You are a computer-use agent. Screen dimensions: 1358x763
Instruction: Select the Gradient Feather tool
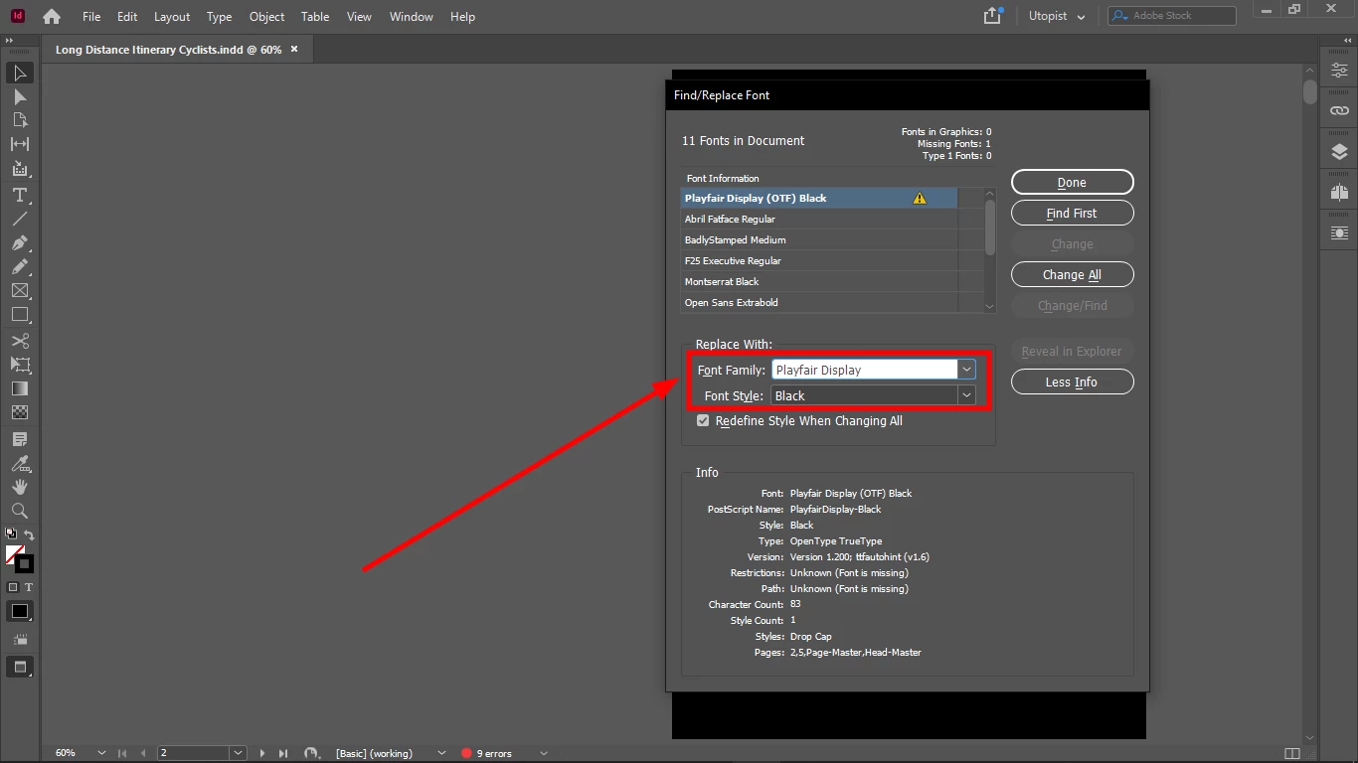point(20,413)
